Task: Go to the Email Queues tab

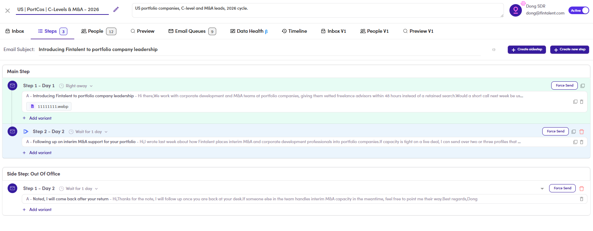Action: [x=192, y=31]
